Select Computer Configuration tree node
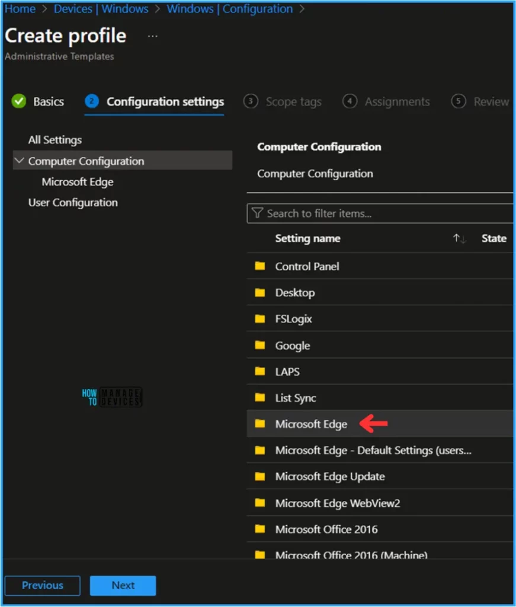516x607 pixels. point(123,160)
